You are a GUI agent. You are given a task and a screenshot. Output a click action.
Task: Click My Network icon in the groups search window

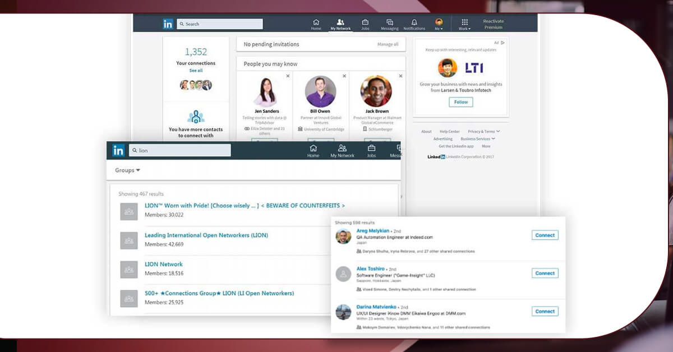pos(342,151)
